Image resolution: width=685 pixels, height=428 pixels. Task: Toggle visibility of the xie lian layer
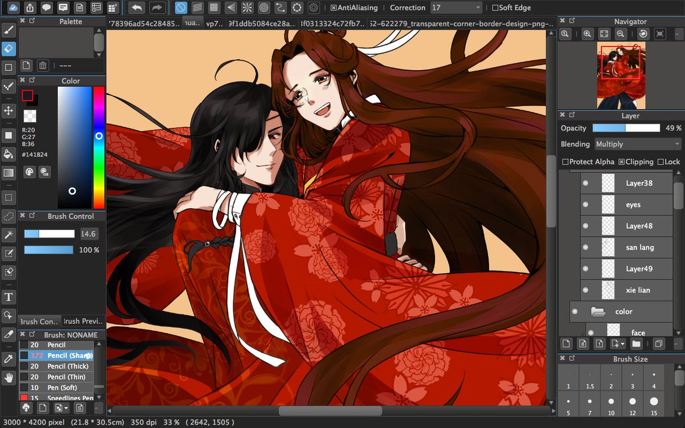[x=585, y=290]
